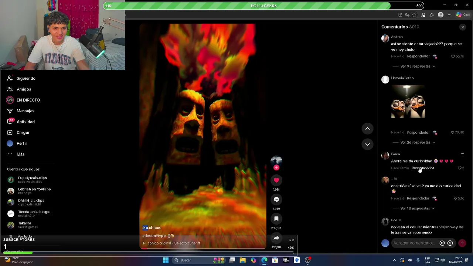
Task: Open Andrea's profile picture
Action: 385,38
